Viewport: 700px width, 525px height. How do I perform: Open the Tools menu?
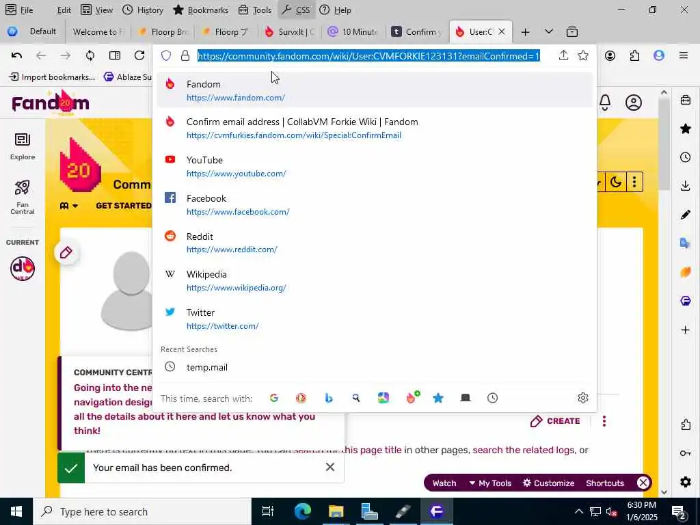255,10
